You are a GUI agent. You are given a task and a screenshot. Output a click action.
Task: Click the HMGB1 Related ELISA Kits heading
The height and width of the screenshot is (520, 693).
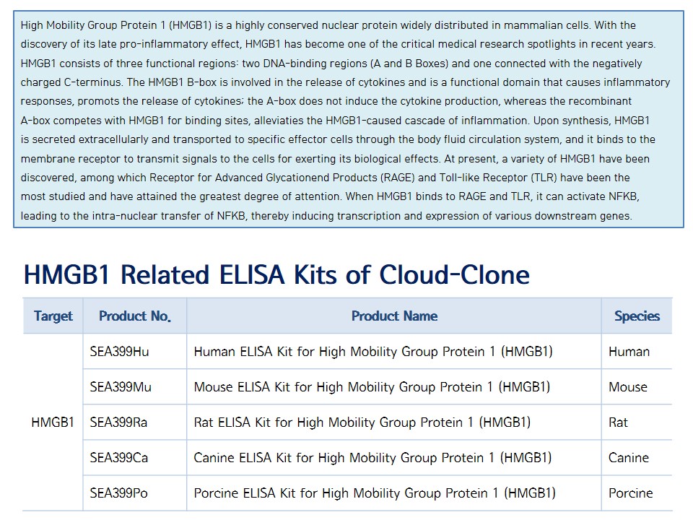[x=276, y=275]
